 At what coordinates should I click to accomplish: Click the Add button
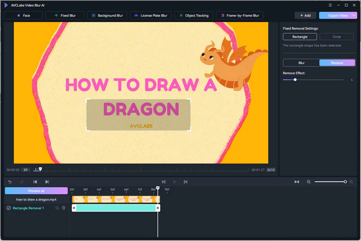(305, 15)
